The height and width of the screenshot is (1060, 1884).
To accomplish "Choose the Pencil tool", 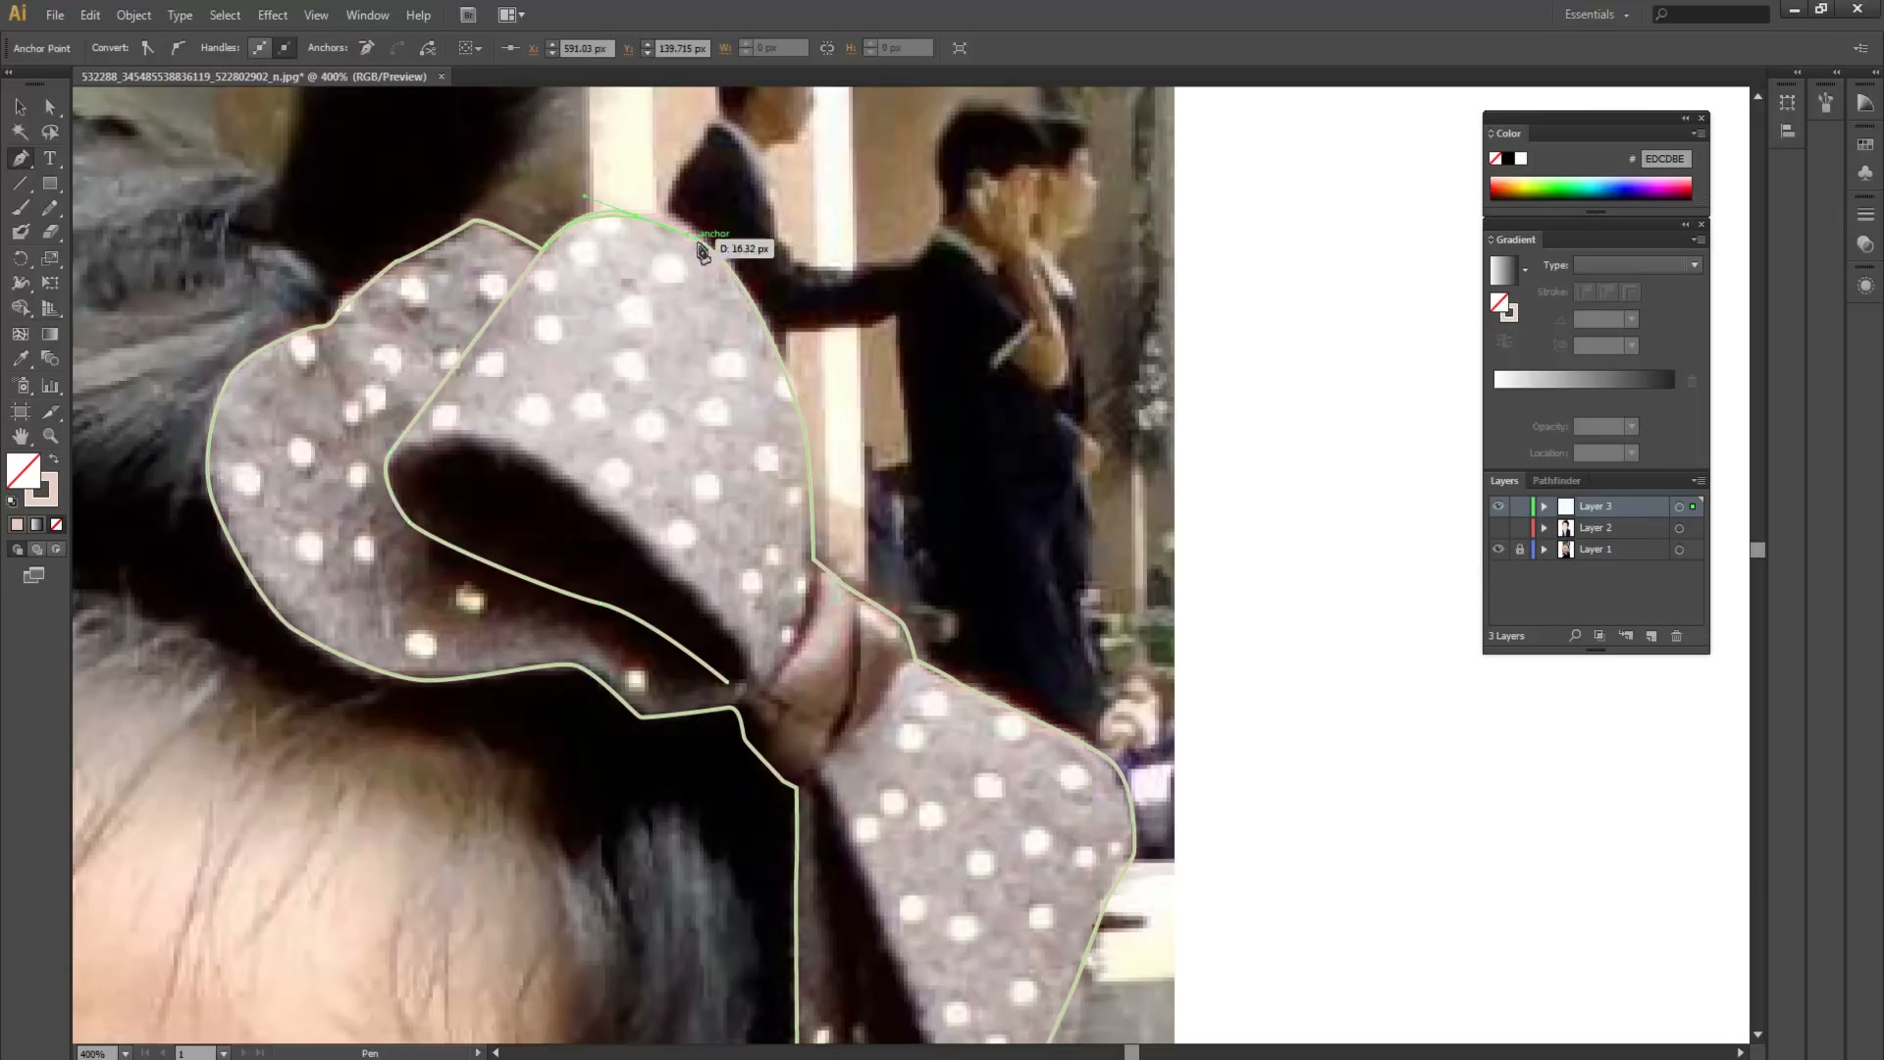I will click(x=50, y=208).
